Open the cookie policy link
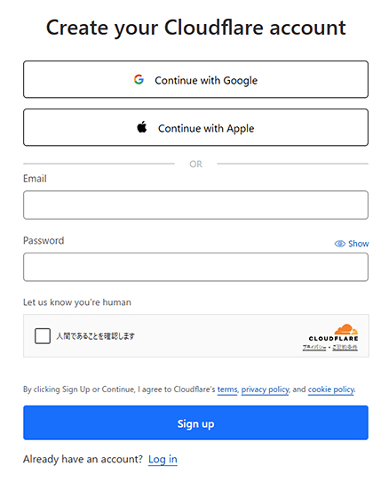Viewport: 389px width, 482px height. coord(331,390)
